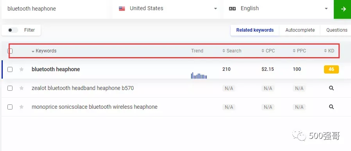This screenshot has height=151, width=351.
Task: Click the United States flag icon
Action: [x=122, y=9]
